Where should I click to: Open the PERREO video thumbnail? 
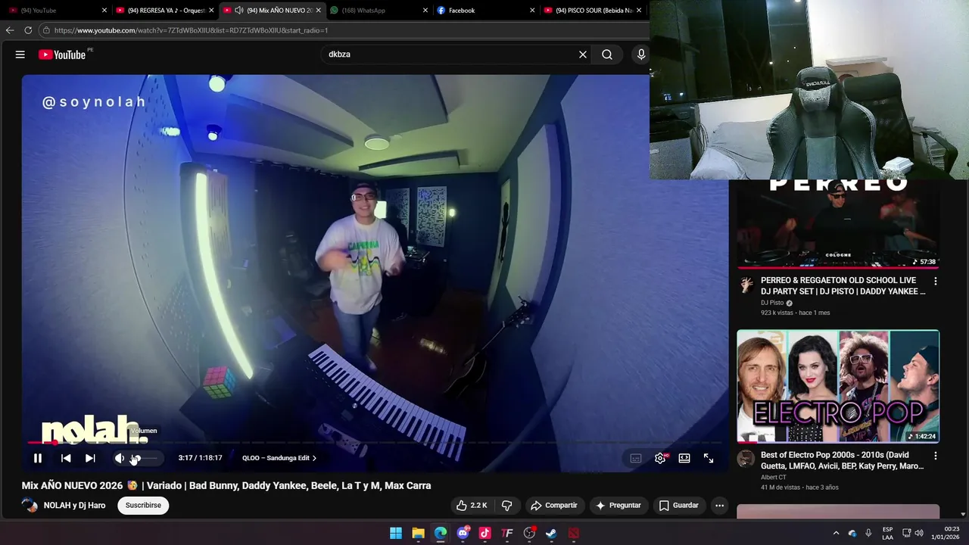point(838,224)
